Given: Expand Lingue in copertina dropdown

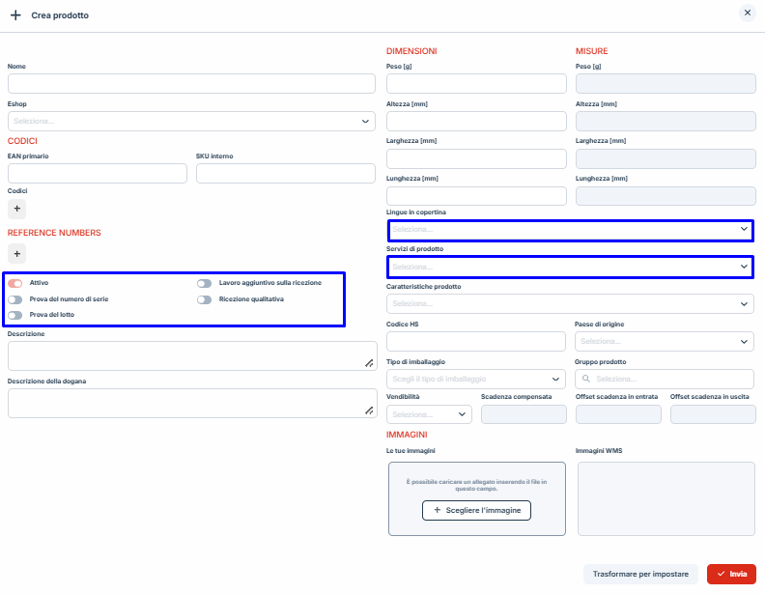Looking at the screenshot, I should 570,230.
